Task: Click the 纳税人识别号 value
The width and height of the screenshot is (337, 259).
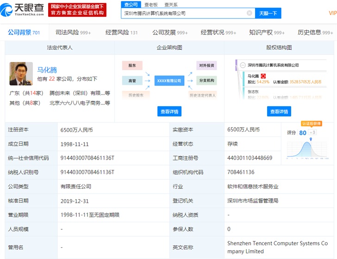Action: (x=87, y=172)
